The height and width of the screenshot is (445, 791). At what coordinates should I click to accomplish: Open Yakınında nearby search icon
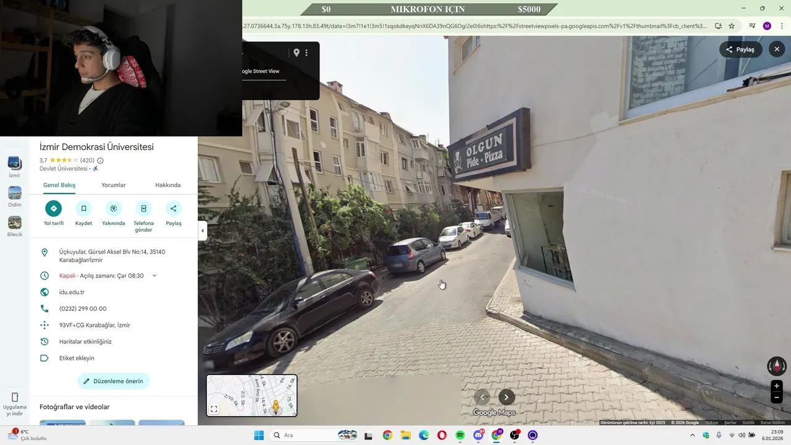pyautogui.click(x=114, y=208)
